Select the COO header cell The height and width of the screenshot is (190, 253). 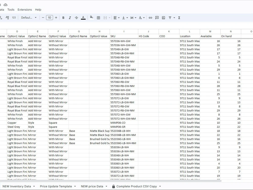click(169, 36)
